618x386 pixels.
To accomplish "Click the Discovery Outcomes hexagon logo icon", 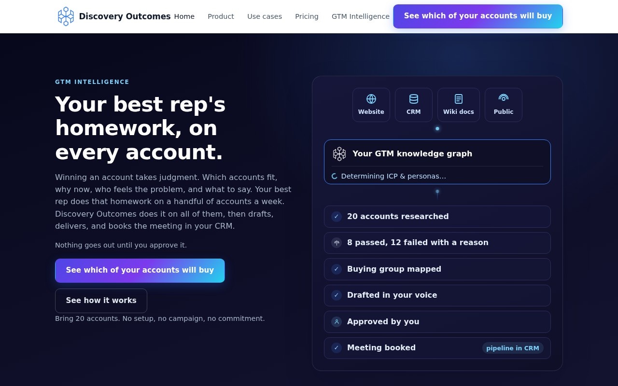I will coord(66,16).
